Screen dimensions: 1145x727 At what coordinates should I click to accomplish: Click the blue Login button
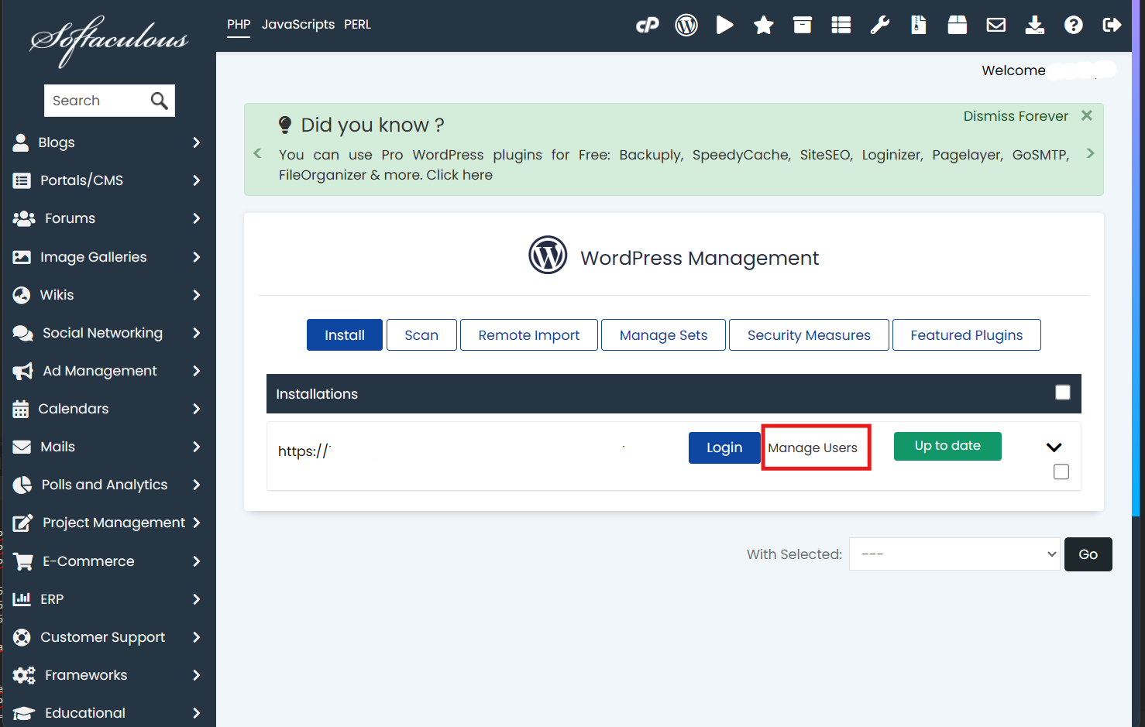point(724,448)
